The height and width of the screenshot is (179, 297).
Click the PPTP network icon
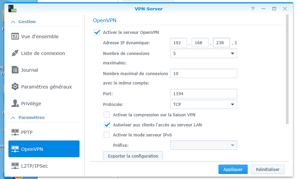click(15, 132)
